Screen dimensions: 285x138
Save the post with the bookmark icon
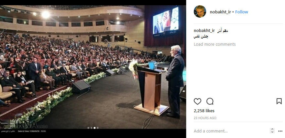(x=279, y=101)
